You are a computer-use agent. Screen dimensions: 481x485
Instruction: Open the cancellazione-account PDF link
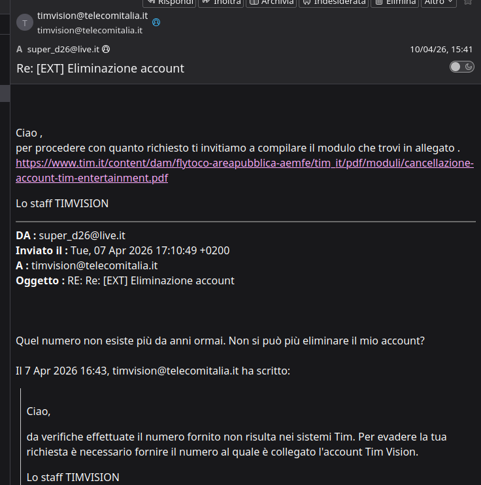pos(244,170)
